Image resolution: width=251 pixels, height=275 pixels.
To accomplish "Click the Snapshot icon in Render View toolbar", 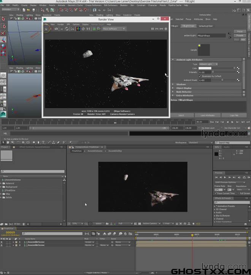I will tap(56, 29).
